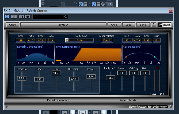The image size is (179, 114).
Task: Click the Waves logo
Action: (x=165, y=25)
